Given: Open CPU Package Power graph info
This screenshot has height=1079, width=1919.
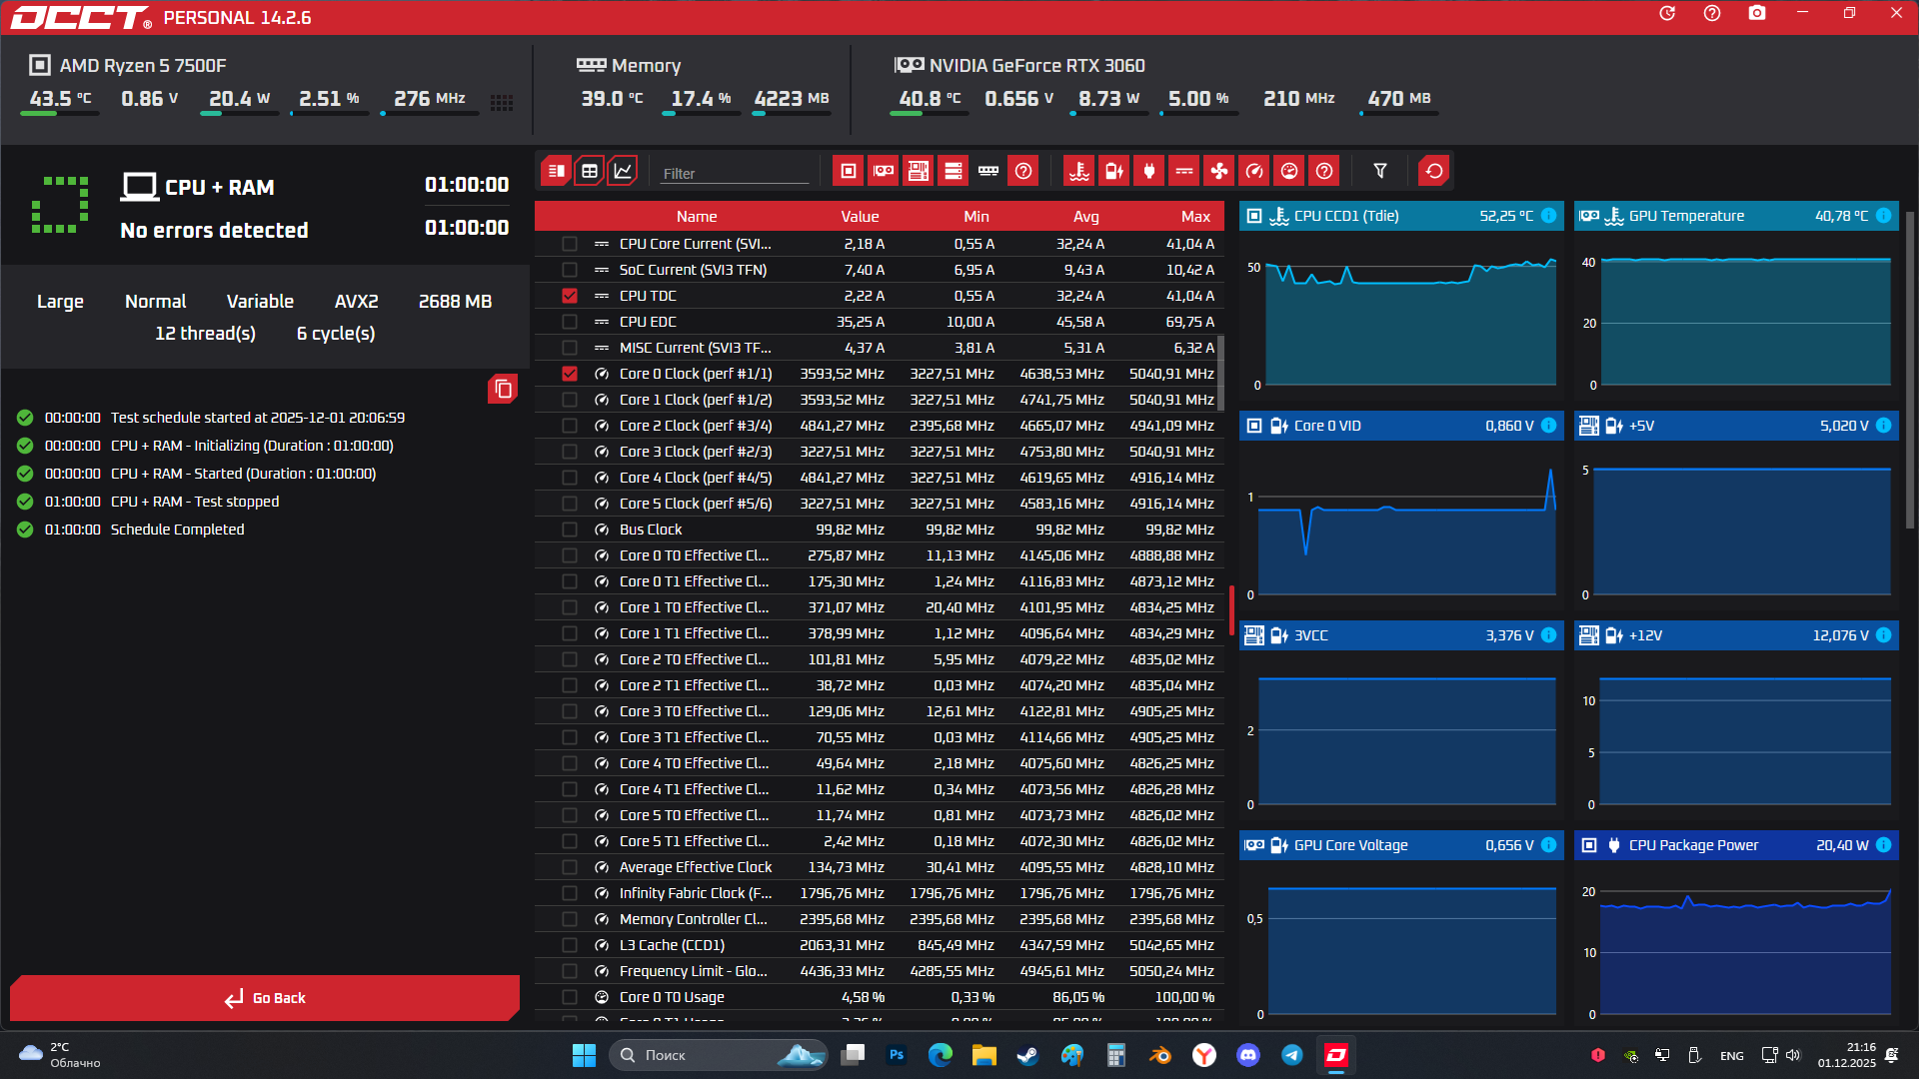Looking at the screenshot, I should 1883,845.
